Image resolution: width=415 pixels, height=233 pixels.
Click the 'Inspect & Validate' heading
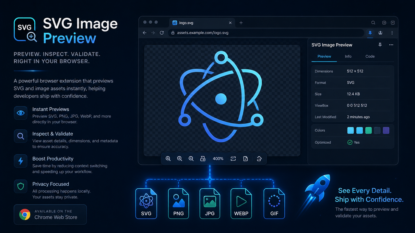click(x=53, y=134)
